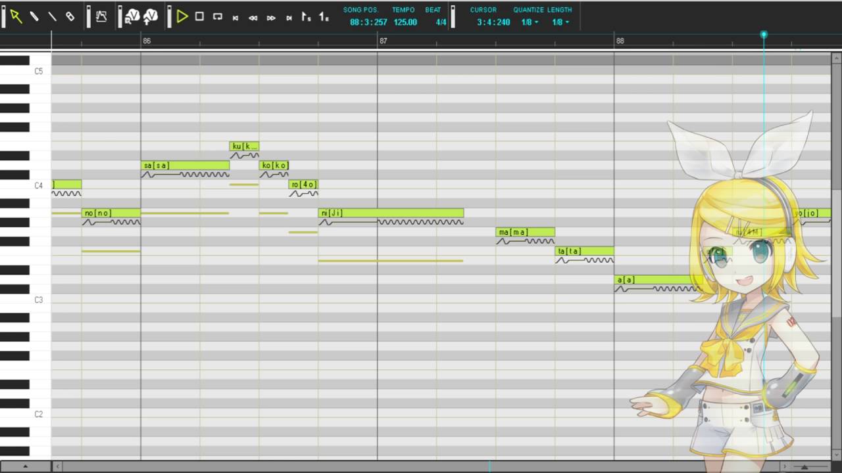This screenshot has width=842, height=473.
Task: Fast forward the song position
Action: (x=271, y=18)
